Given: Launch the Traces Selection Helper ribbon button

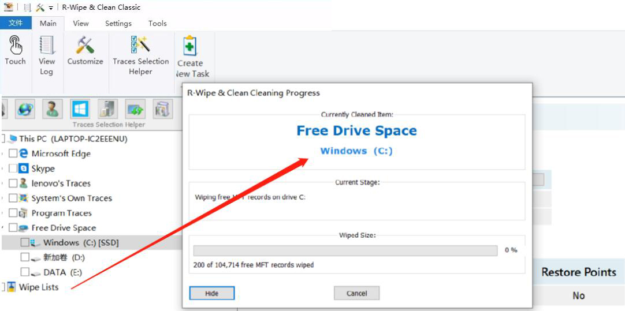Looking at the screenshot, I should coord(141,55).
